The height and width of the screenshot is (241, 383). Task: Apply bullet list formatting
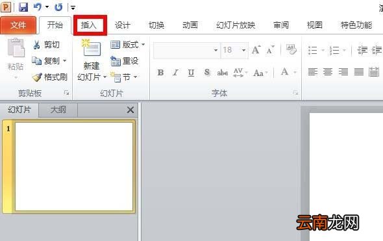click(313, 51)
